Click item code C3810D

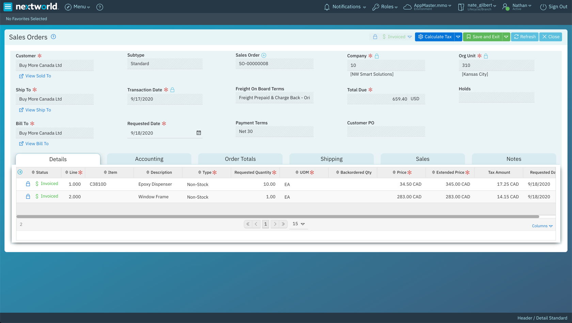click(x=98, y=184)
